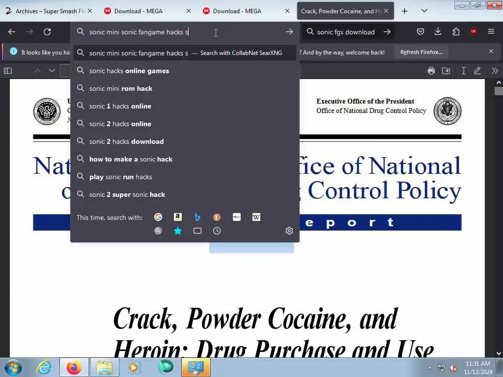This screenshot has height=377, width=503.
Task: Go back to the previous page
Action: coord(12,32)
